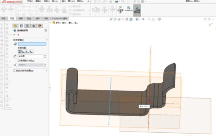Switch to the DimXpertManager panel tab
216x136 pixels.
click(34, 26)
